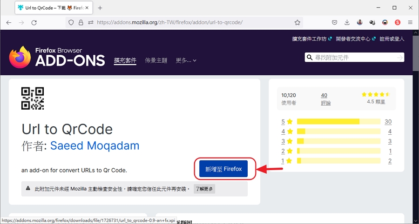Click the profile avatar toolbar icon
Screen dimensions: 419x224
tap(360, 23)
